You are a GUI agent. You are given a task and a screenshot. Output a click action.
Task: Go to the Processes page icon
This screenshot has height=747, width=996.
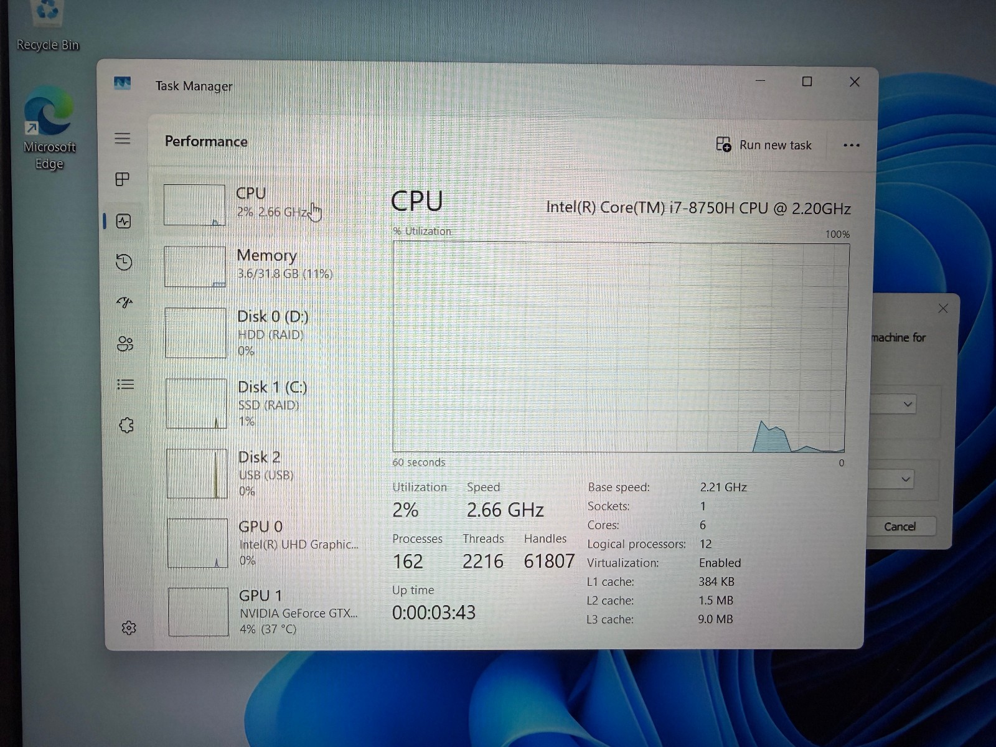click(x=123, y=179)
